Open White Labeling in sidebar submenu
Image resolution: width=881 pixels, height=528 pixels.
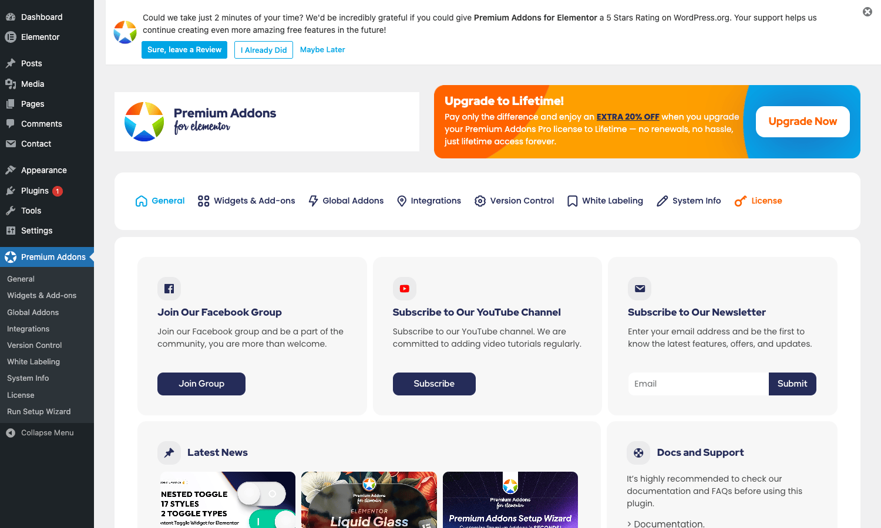tap(33, 362)
